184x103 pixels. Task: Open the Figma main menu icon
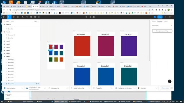(x=4, y=17)
